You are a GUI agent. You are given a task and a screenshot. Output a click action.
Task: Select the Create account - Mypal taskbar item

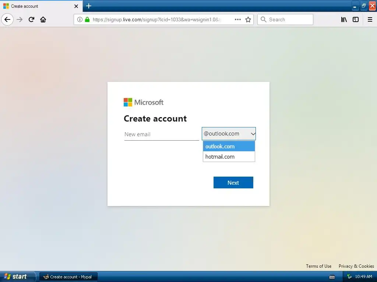(68, 277)
